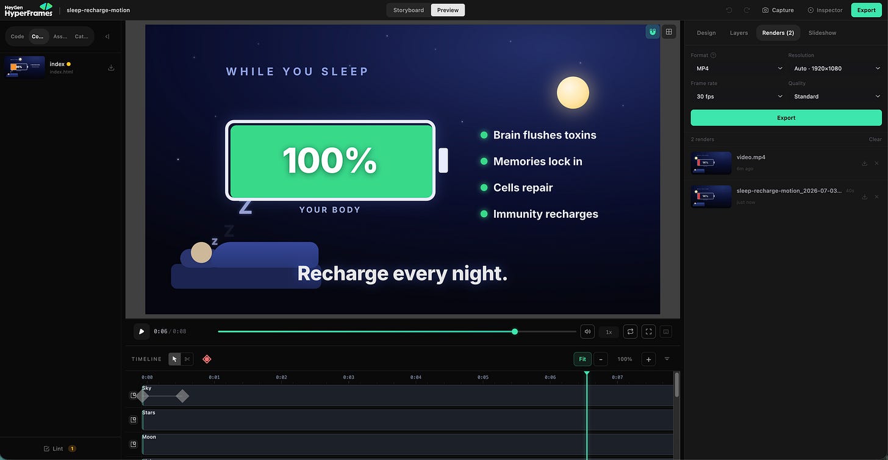Viewport: 888px width, 460px height.
Task: Select the selected Co... sidebar tab
Action: pyautogui.click(x=38, y=37)
